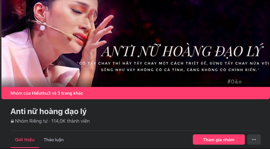Image resolution: width=270 pixels, height=149 pixels.
Task: Click the group title Anti nữ hoàng đạo lý
Action: pos(48,112)
